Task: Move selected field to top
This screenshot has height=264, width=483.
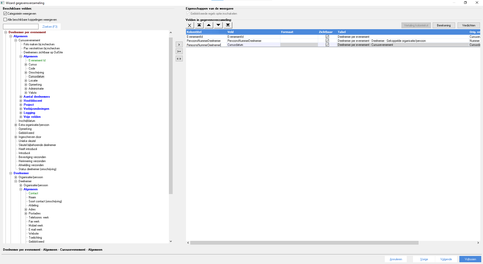Action: click(x=199, y=25)
